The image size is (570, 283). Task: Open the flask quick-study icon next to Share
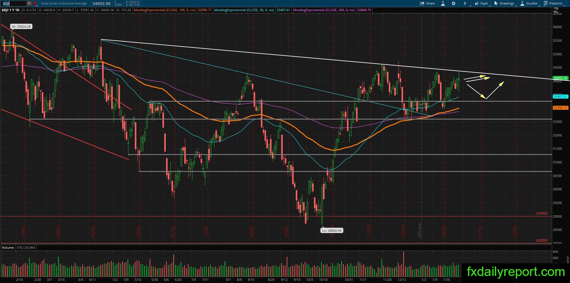[443, 3]
